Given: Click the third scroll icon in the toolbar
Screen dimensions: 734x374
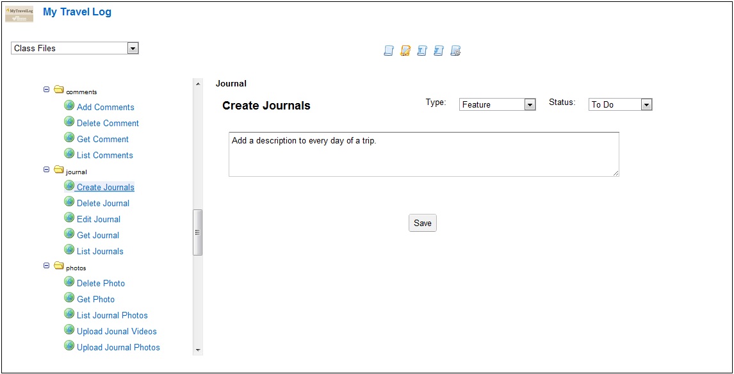Looking at the screenshot, I should (x=421, y=51).
